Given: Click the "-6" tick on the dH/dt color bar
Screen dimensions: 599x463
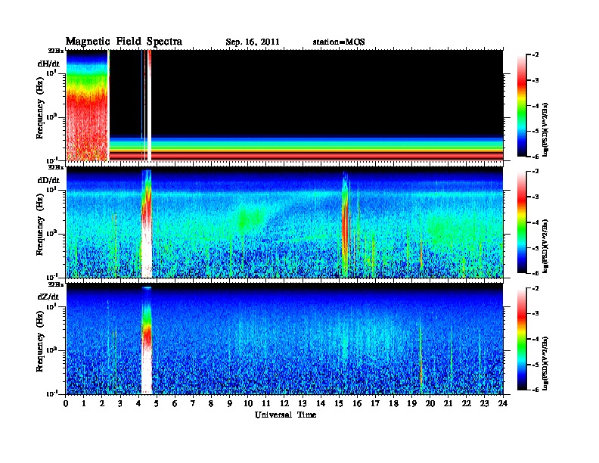Looking at the screenshot, I should pos(535,157).
